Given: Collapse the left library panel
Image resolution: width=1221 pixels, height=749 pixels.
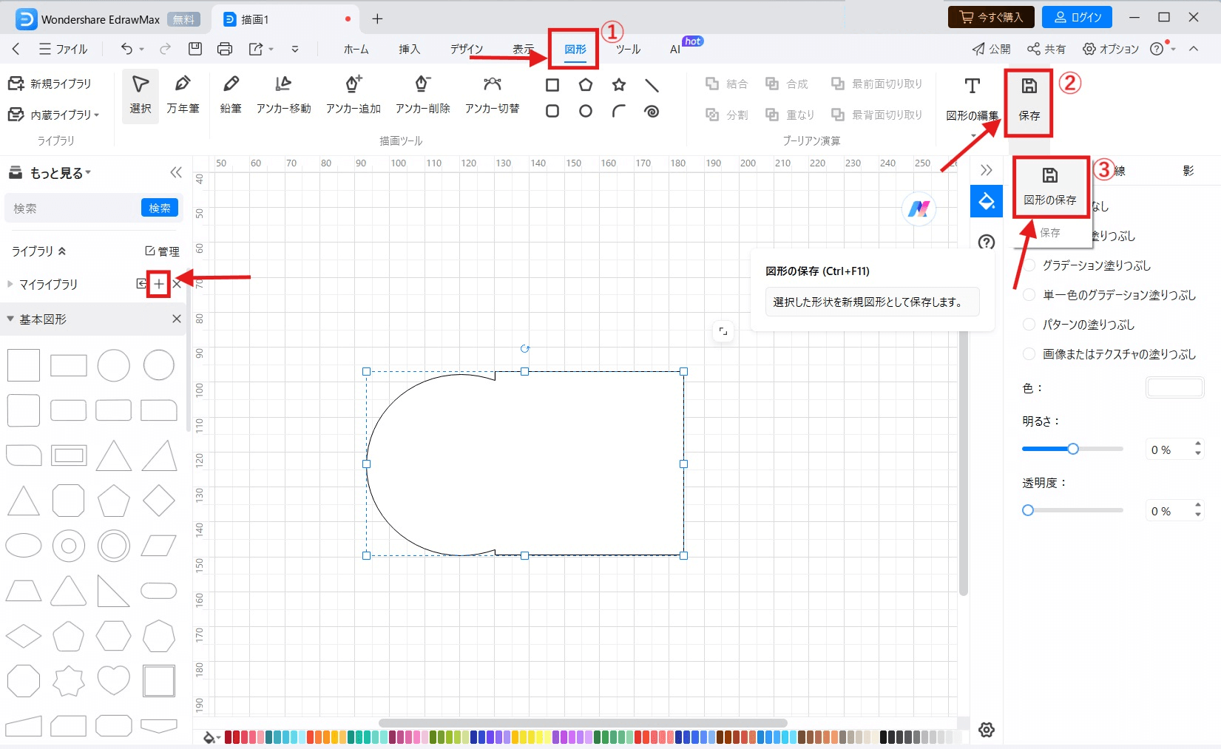Looking at the screenshot, I should pos(176,172).
